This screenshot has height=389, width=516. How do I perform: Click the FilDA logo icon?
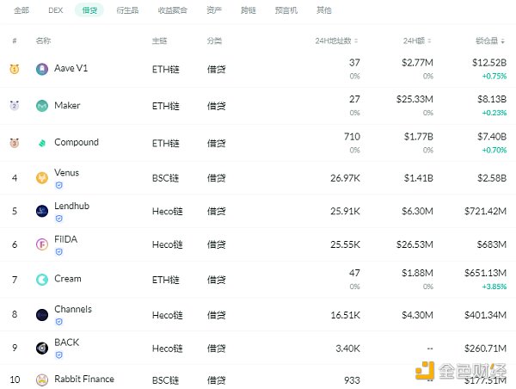tap(42, 244)
